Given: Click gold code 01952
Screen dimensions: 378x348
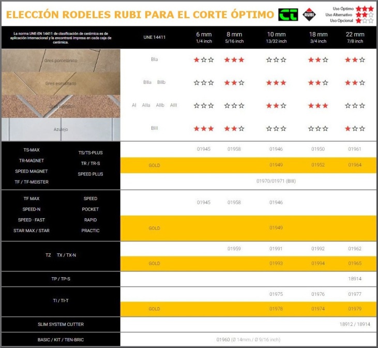Looking at the screenshot, I should click(x=318, y=165).
